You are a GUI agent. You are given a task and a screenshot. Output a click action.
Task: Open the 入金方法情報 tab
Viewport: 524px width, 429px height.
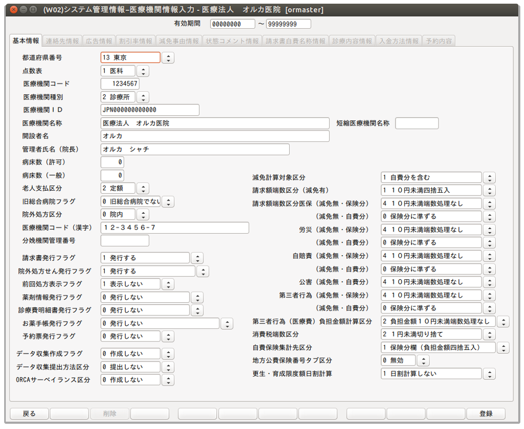(399, 41)
